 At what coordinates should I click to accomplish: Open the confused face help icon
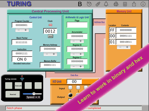tap(89, 4)
